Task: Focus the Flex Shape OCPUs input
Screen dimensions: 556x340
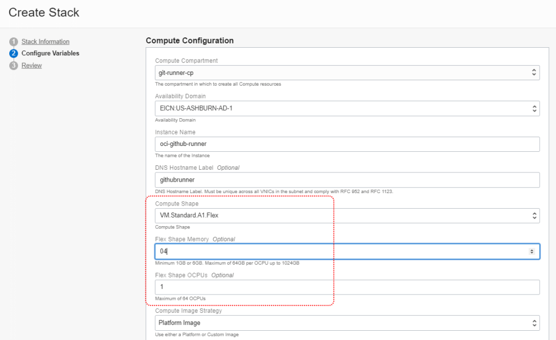Action: pos(346,287)
